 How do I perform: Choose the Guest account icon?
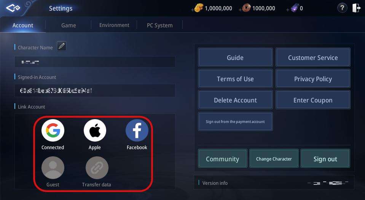point(53,168)
